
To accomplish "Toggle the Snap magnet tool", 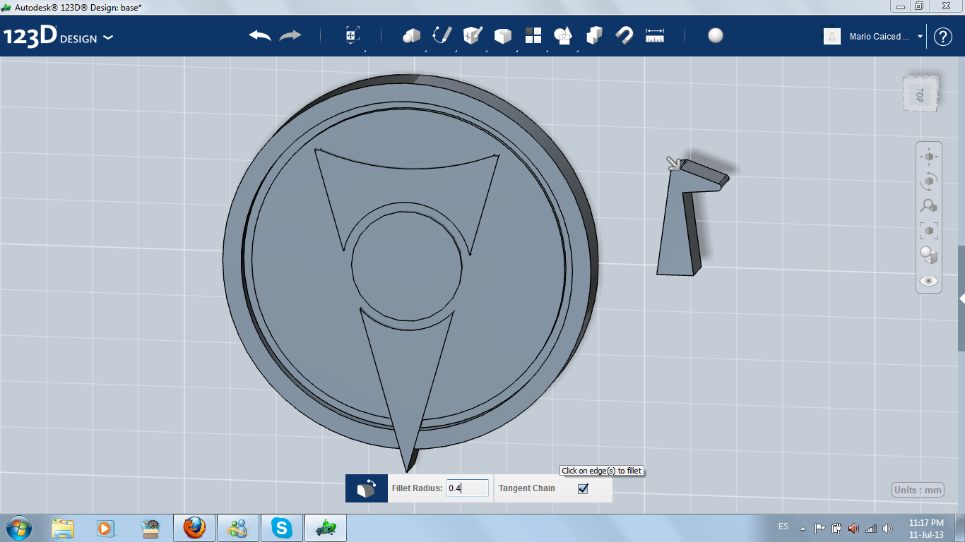I will 624,35.
